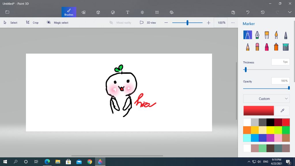Switch to the Text tab

point(128,12)
